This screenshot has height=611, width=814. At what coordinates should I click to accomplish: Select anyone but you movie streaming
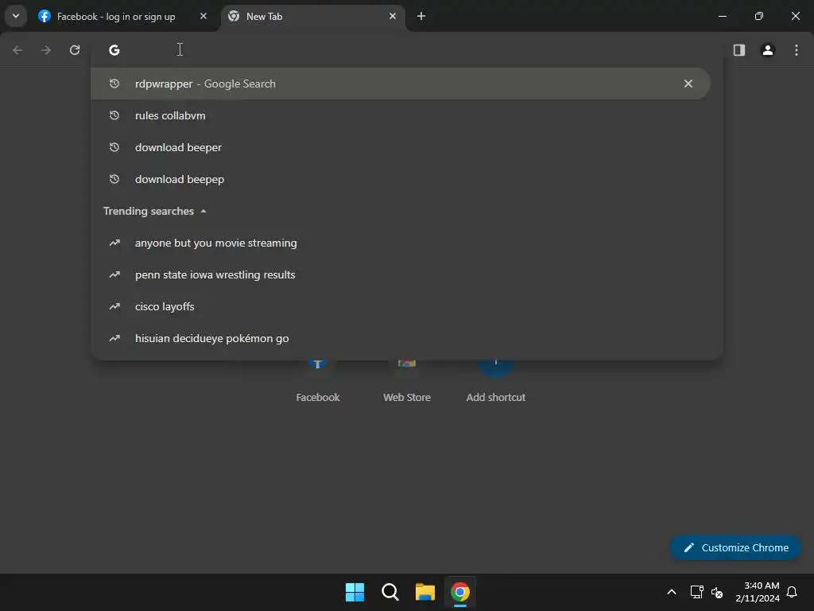click(400, 243)
